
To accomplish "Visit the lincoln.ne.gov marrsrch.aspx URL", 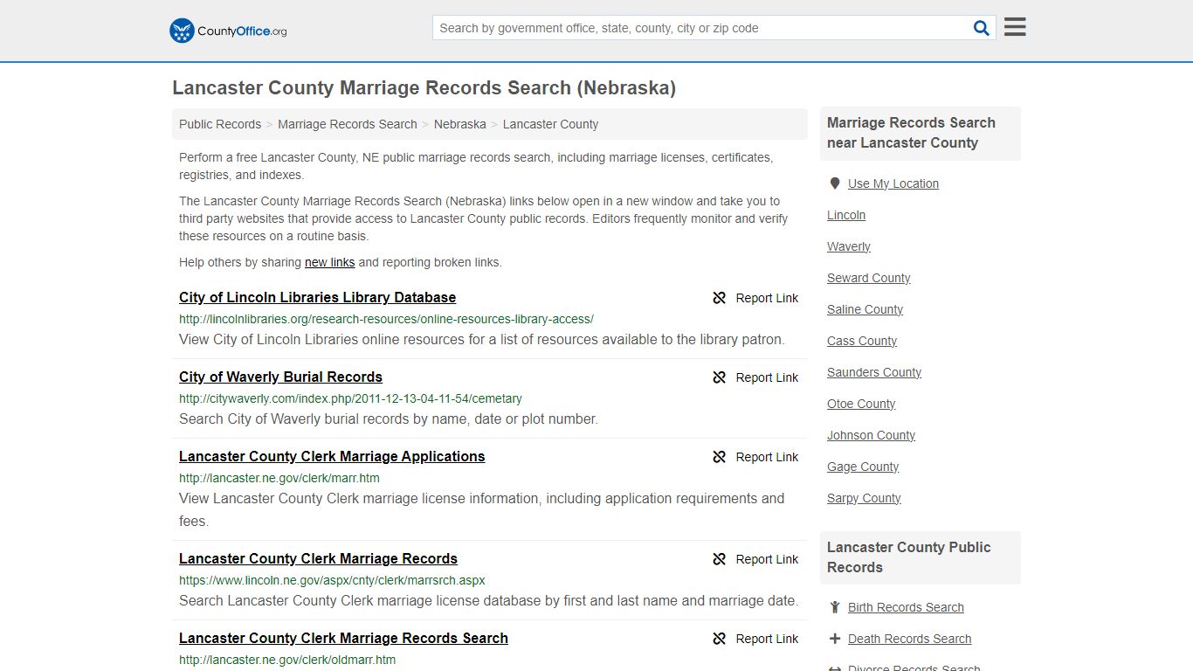I will [x=332, y=580].
